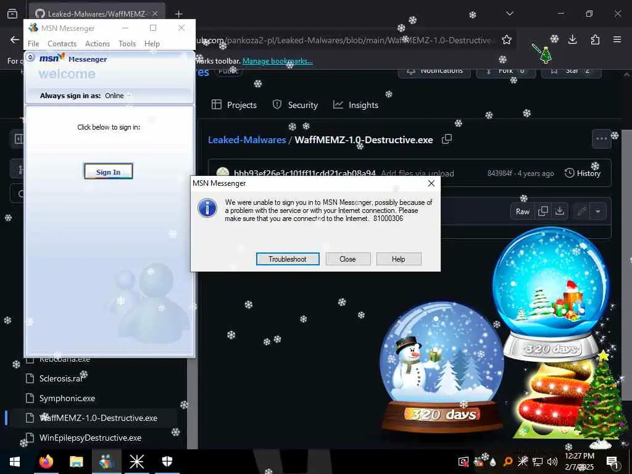Click the page vertical scrollbar on the right

pyautogui.click(x=626, y=265)
